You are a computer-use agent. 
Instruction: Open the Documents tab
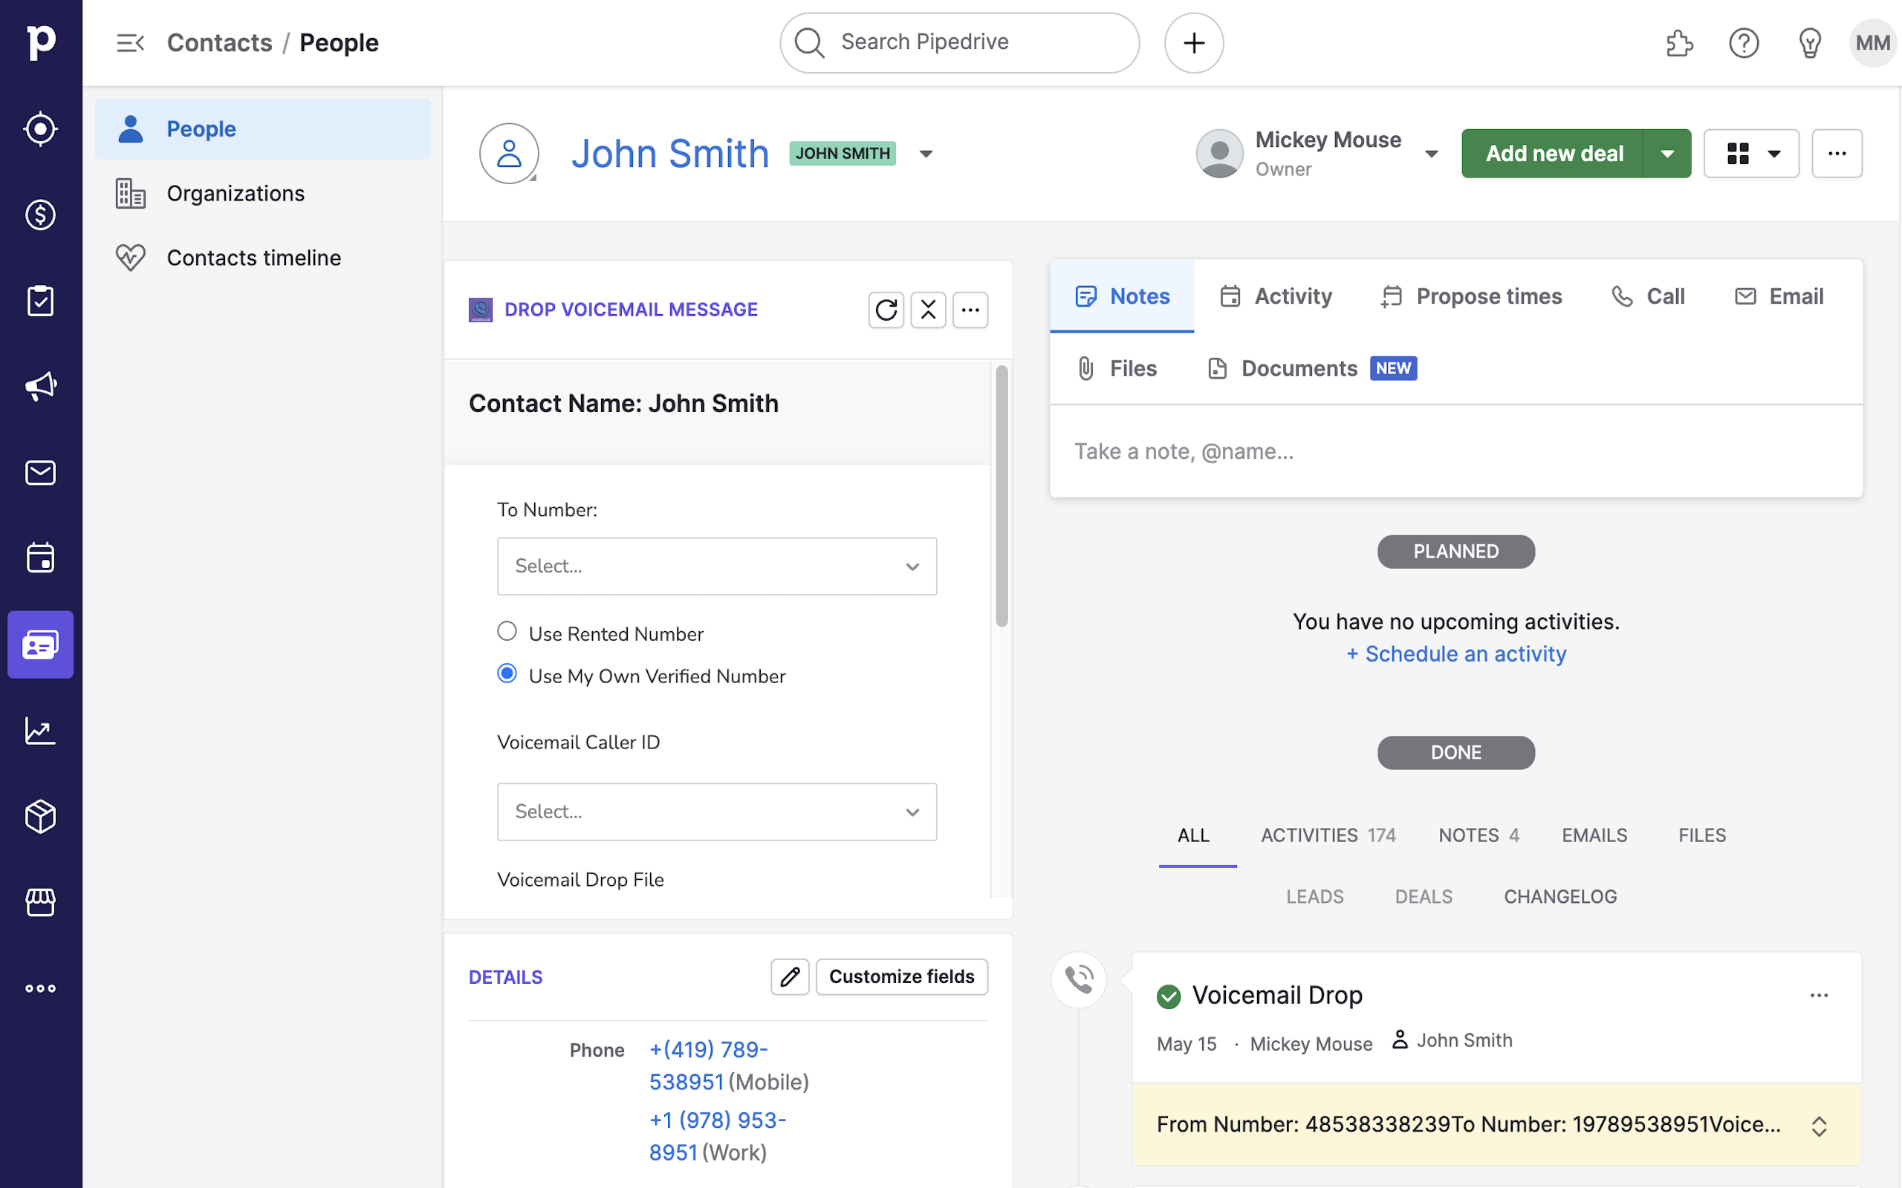[1313, 368]
